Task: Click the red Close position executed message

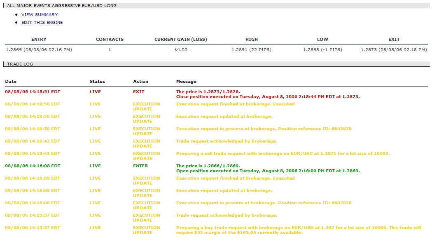Action: tap(268, 97)
